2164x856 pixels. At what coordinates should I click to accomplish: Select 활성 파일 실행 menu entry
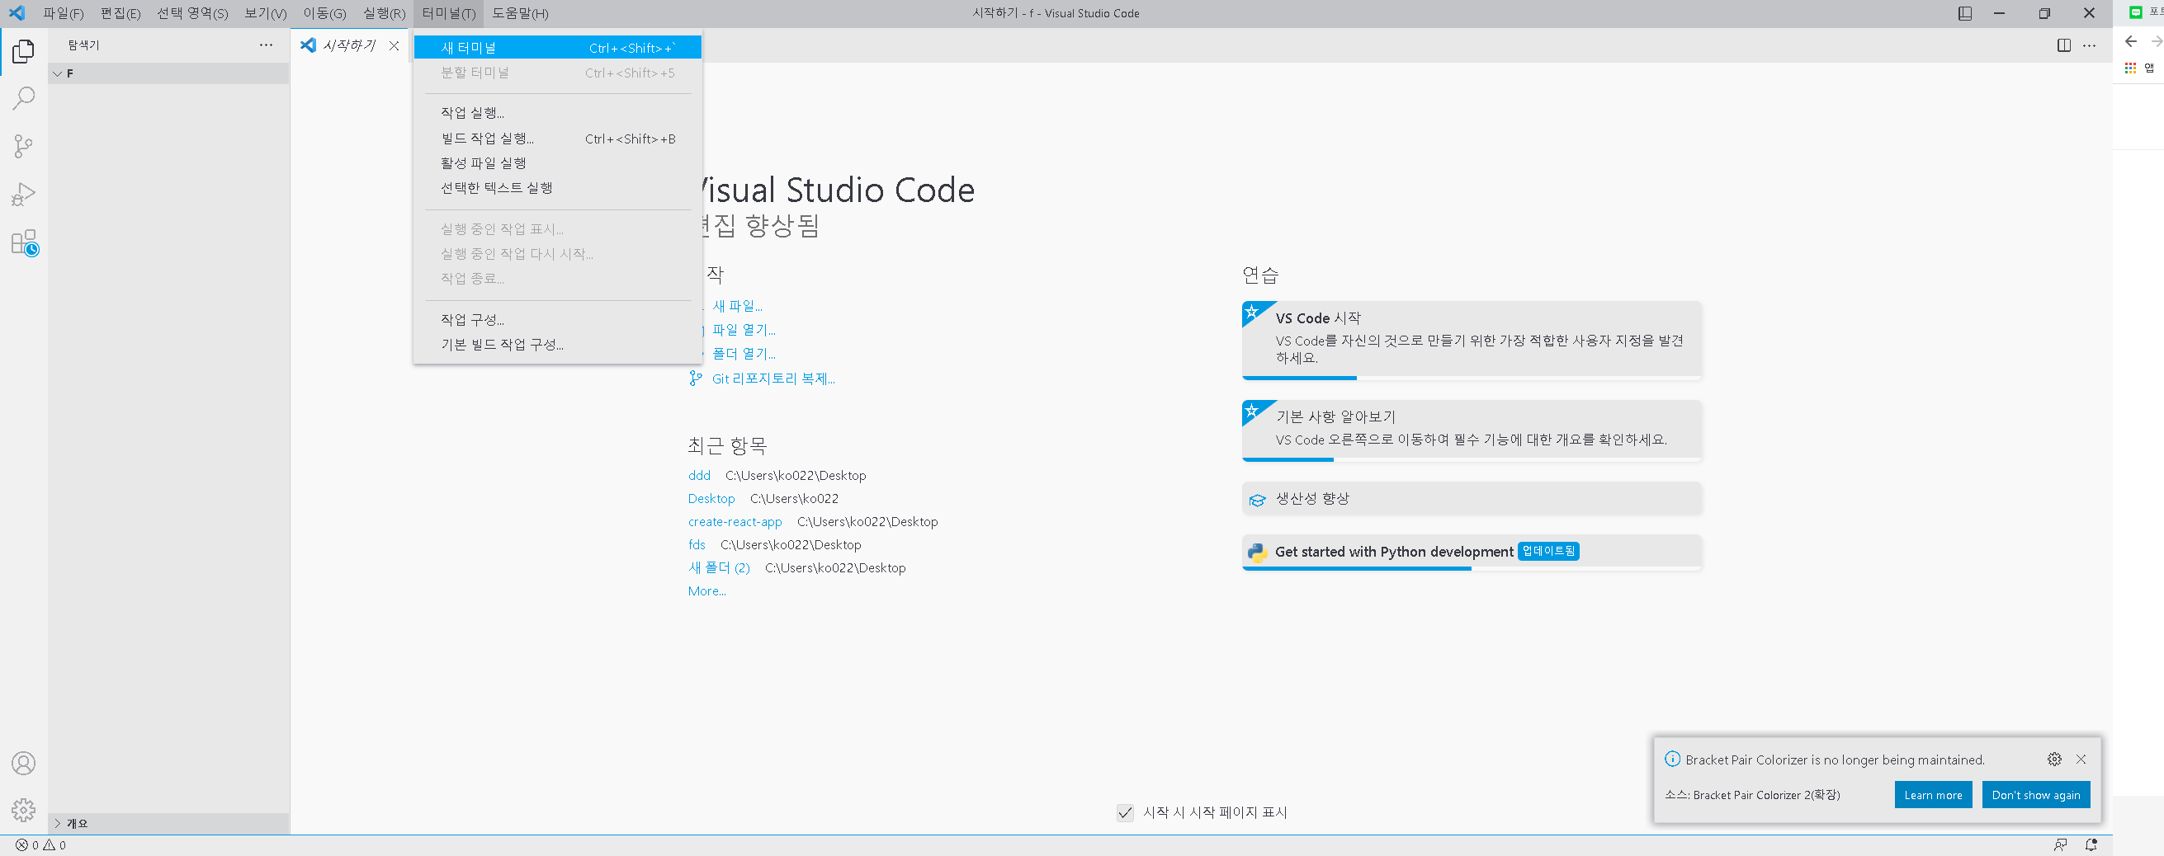(558, 162)
